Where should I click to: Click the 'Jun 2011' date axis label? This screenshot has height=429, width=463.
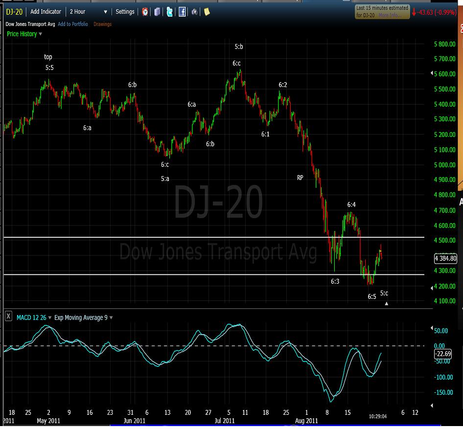pyautogui.click(x=135, y=421)
